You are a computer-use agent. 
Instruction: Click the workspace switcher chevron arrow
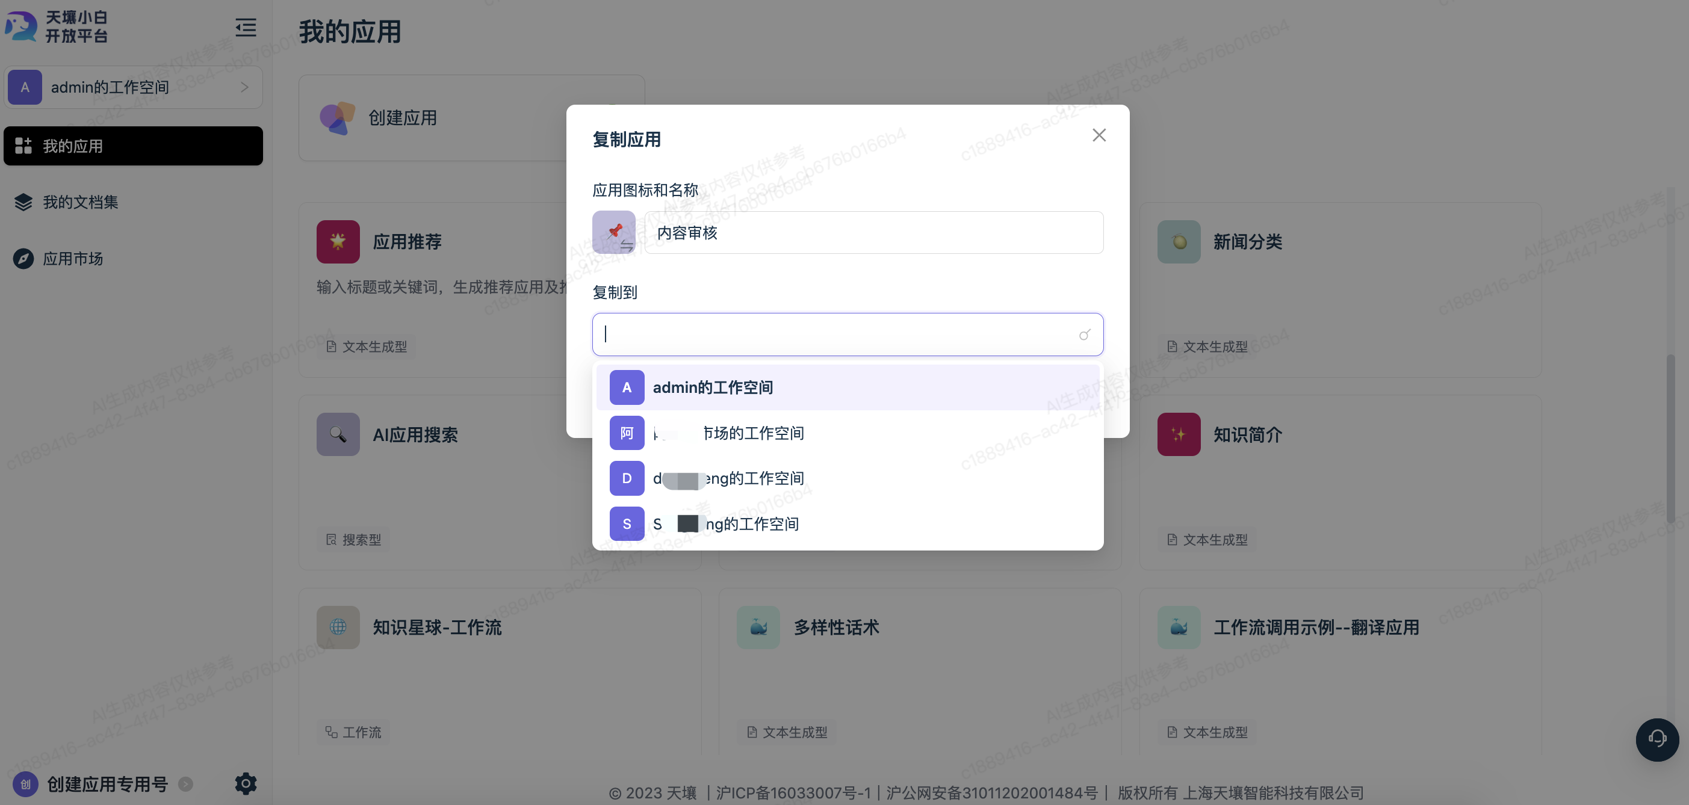pyautogui.click(x=244, y=87)
